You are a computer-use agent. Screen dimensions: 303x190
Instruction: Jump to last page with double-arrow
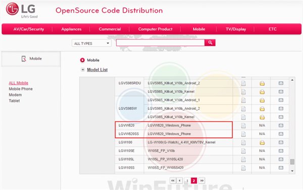[x=201, y=180]
